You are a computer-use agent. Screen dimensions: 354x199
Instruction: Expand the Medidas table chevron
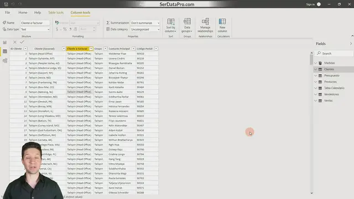316,63
